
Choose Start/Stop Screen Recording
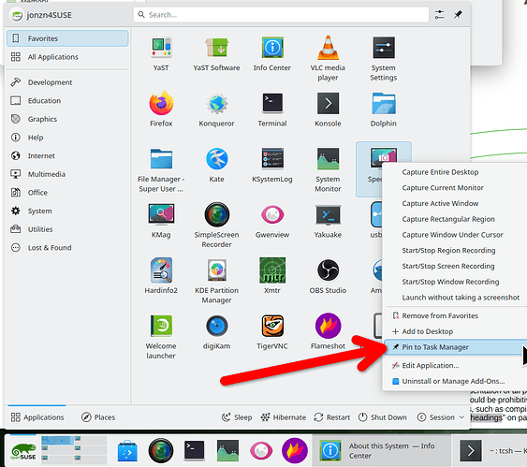point(456,266)
